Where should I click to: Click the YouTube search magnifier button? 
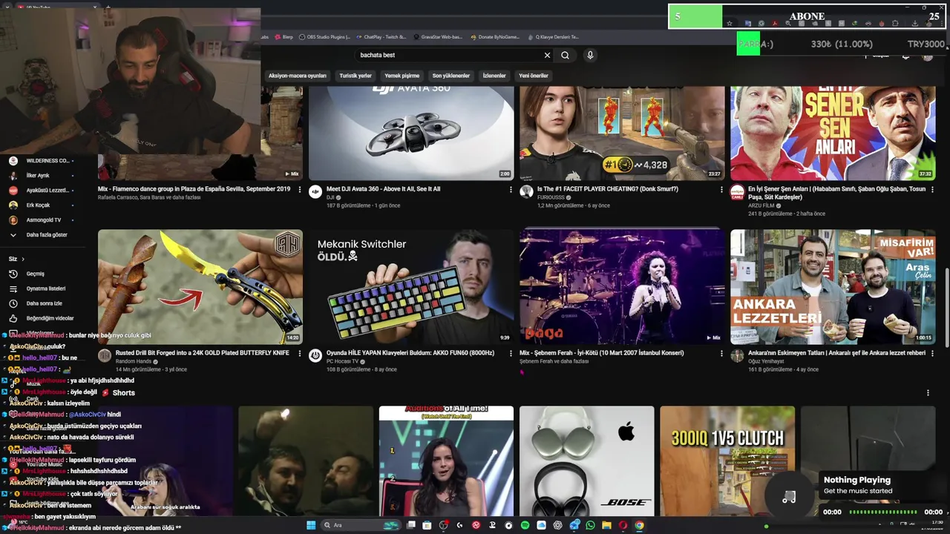(x=565, y=55)
